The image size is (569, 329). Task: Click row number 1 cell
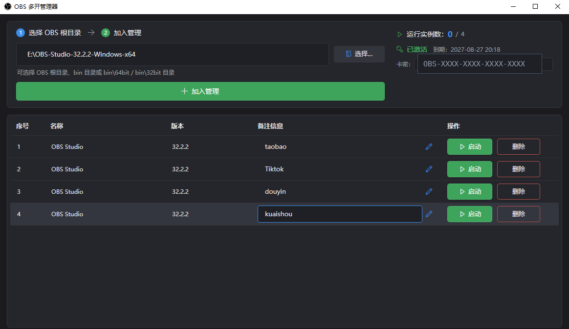point(19,147)
